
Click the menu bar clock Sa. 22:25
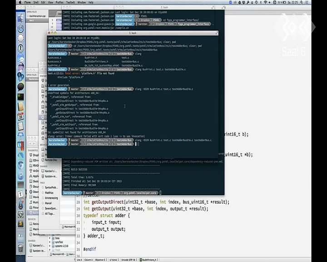pyautogui.click(x=292, y=2)
